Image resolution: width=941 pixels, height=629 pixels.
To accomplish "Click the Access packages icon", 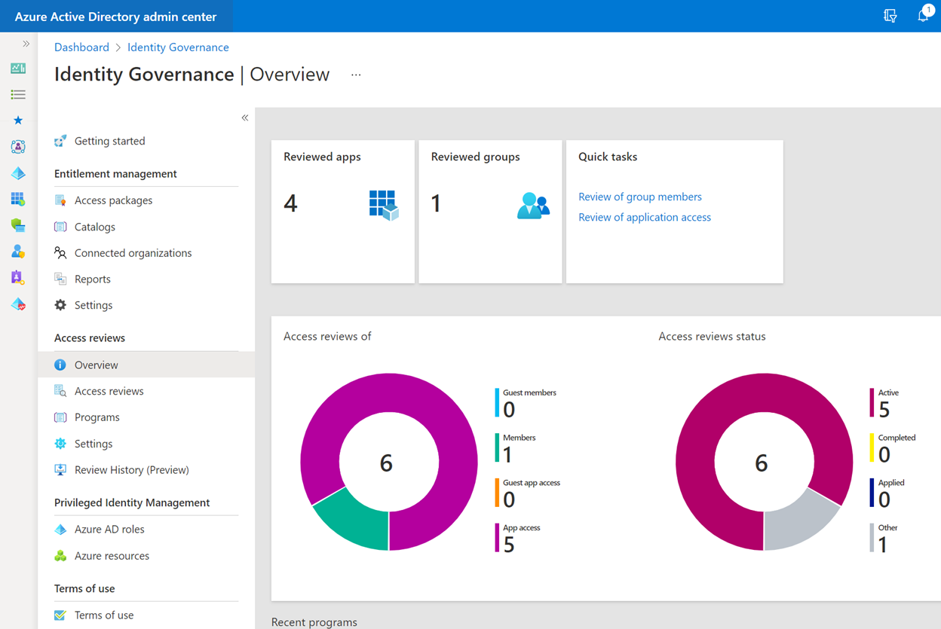I will (x=60, y=200).
